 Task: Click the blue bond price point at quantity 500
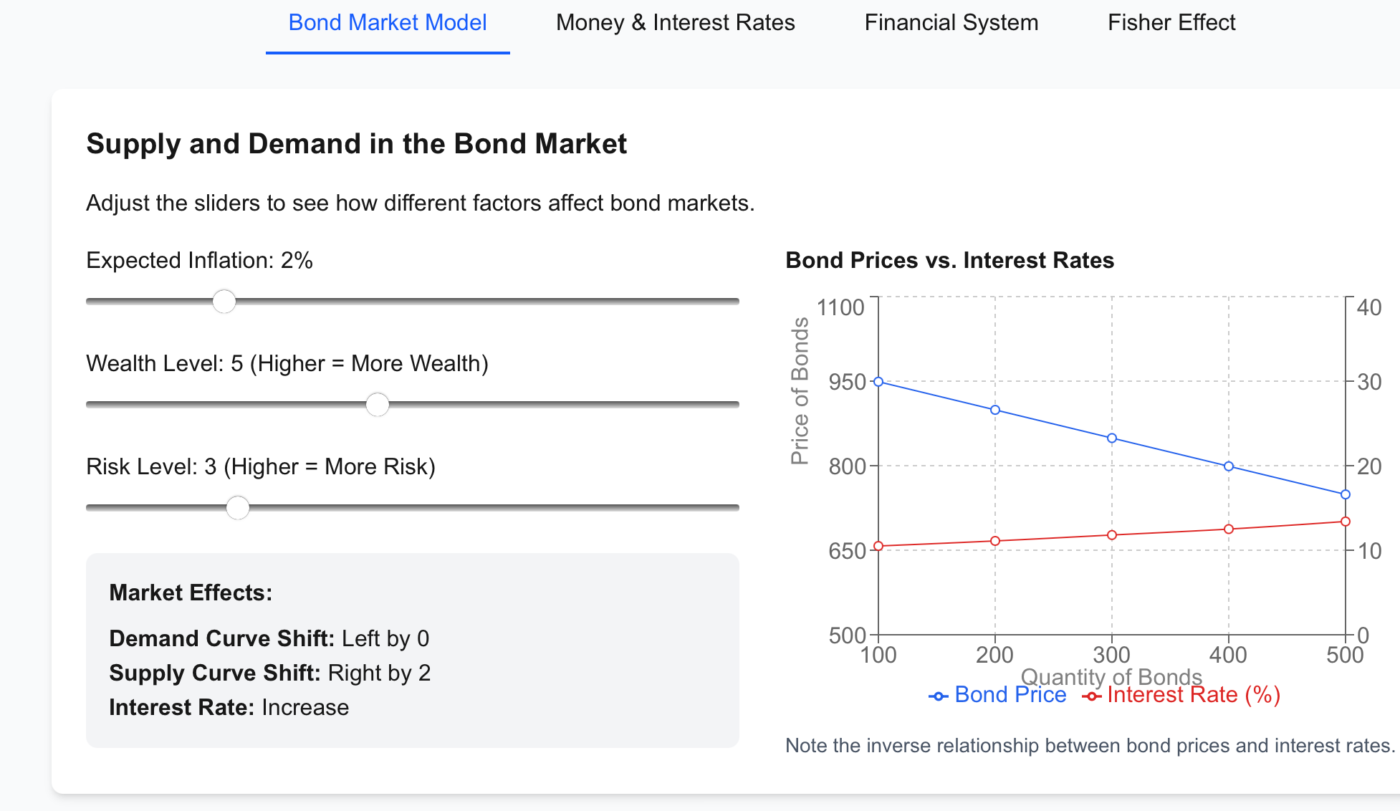tap(1346, 494)
